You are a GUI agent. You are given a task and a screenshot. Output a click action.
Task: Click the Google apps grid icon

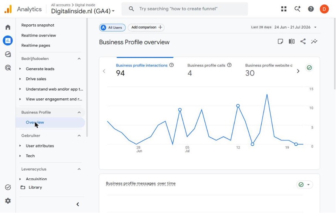point(284,9)
